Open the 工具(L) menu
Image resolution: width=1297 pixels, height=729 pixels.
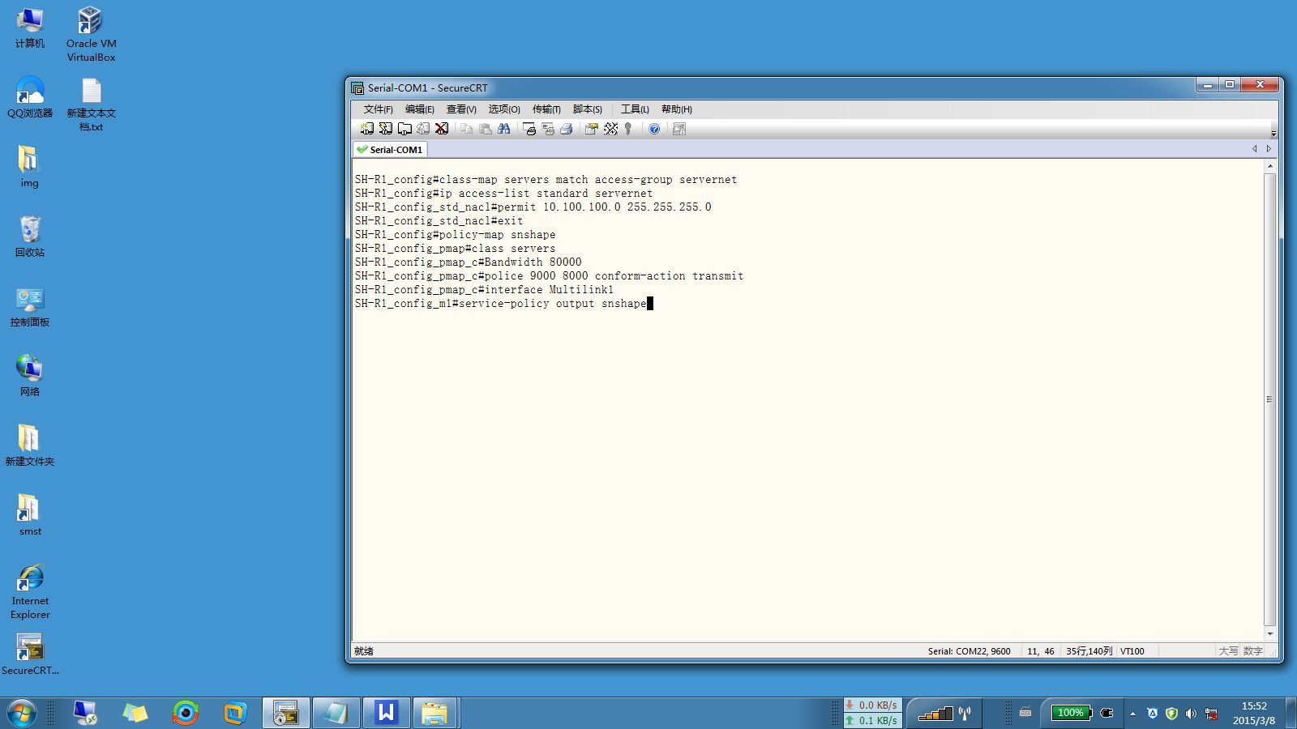635,109
